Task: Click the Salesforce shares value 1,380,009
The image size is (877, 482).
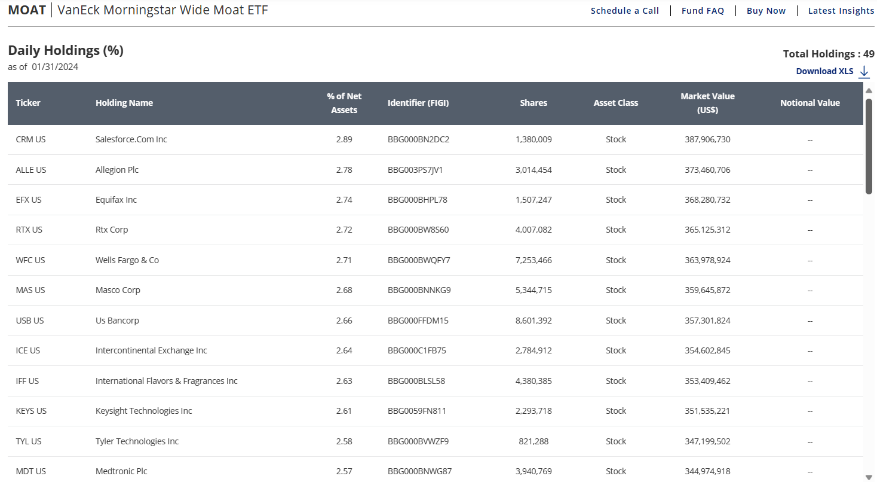Action: (x=533, y=139)
